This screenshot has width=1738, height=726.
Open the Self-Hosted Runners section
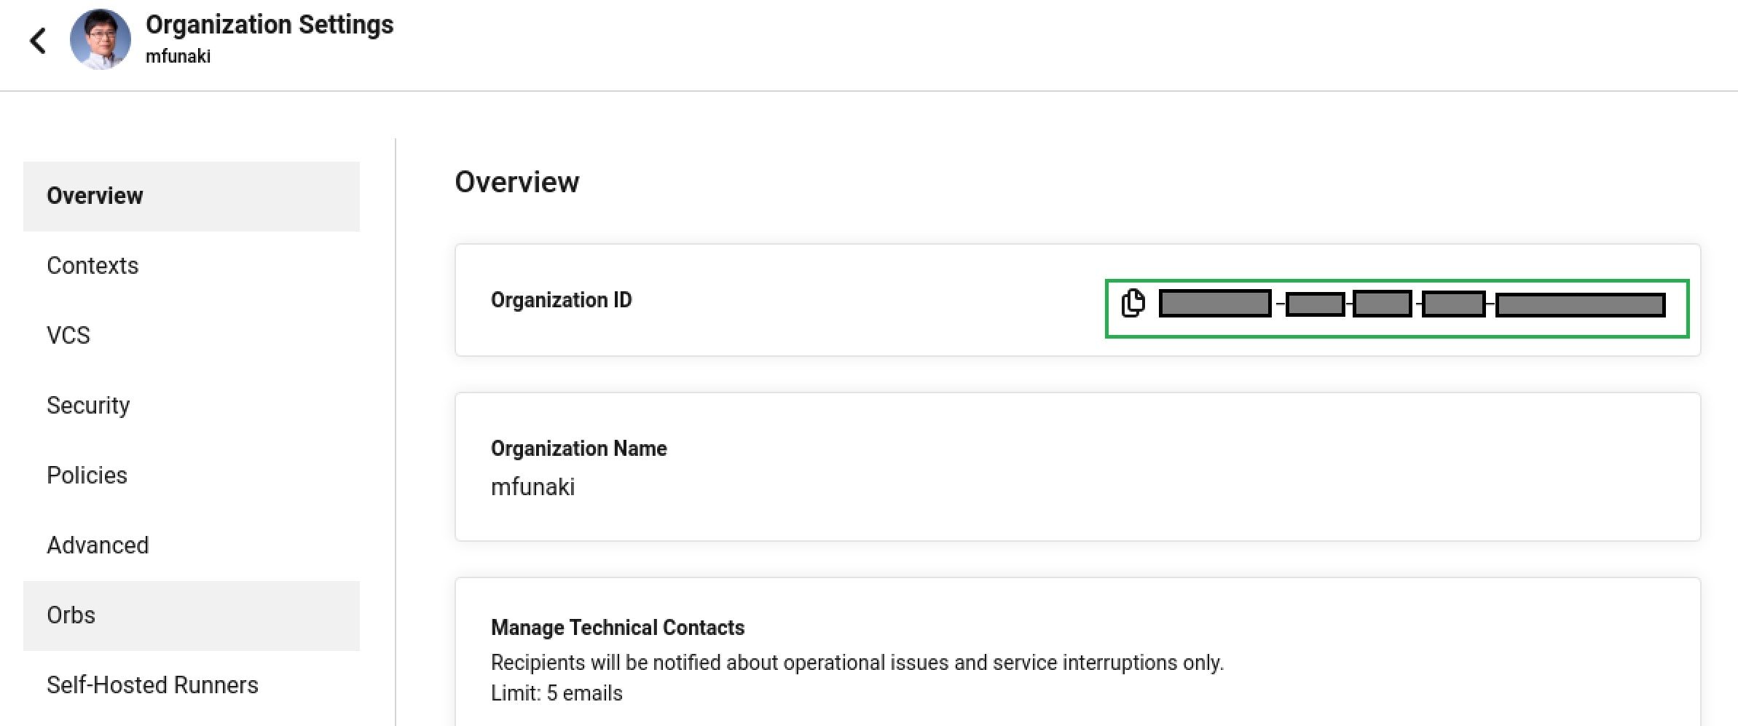[192, 685]
